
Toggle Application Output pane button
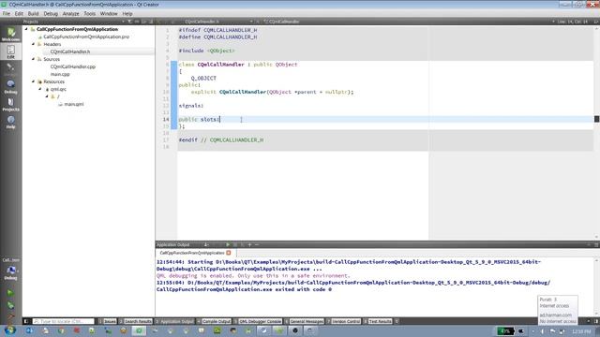click(174, 321)
